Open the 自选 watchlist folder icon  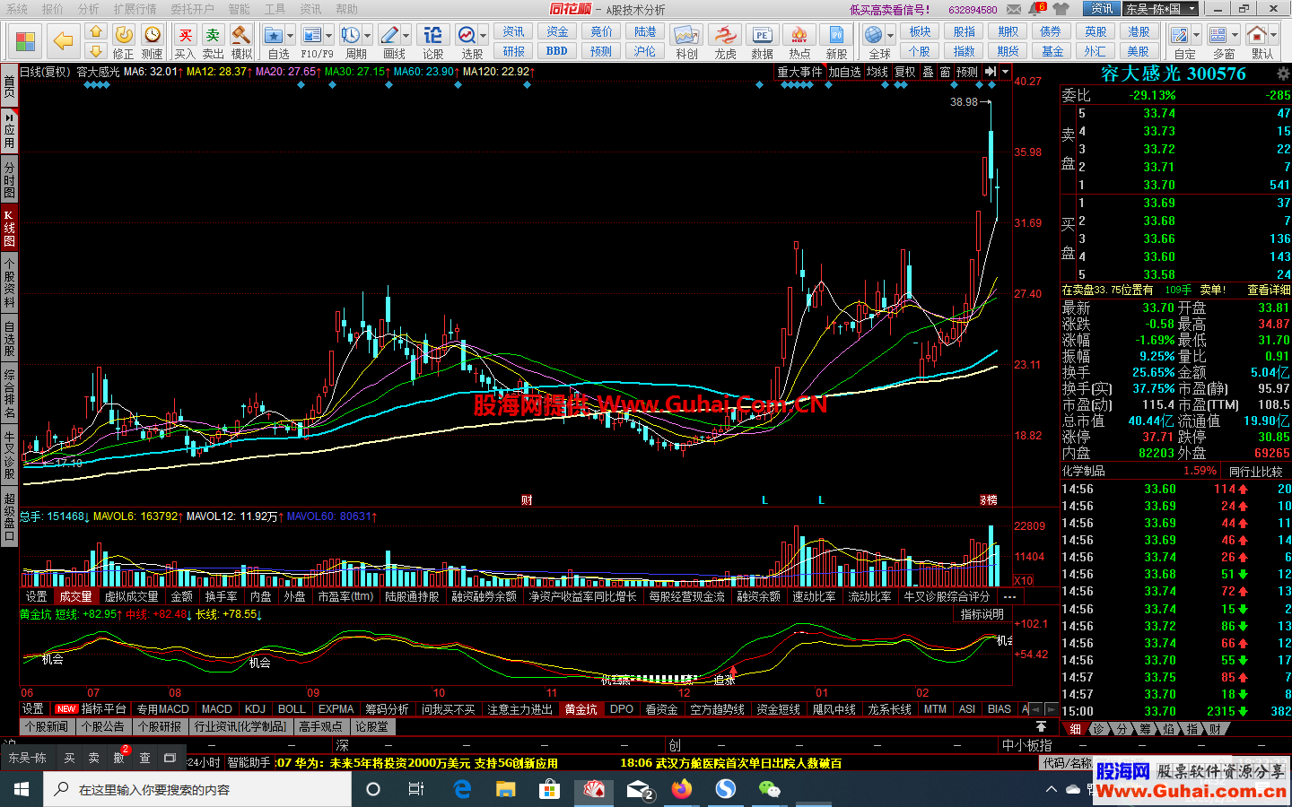pos(274,35)
